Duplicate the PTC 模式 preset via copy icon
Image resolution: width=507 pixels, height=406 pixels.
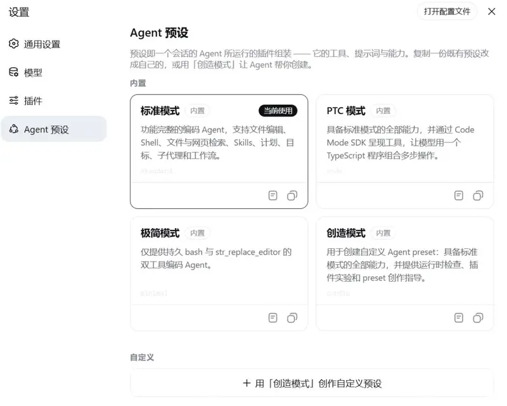(x=478, y=196)
